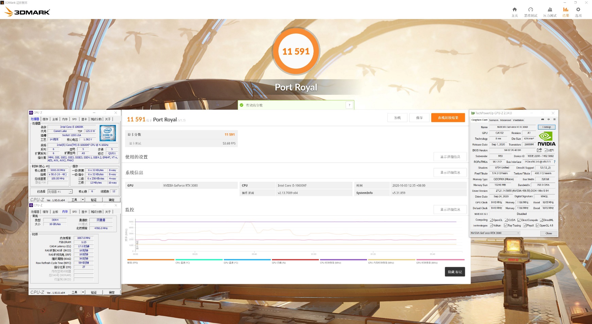
Task: Open the 缓存 (cache) tab in top CPU-Z window
Action: (x=46, y=119)
